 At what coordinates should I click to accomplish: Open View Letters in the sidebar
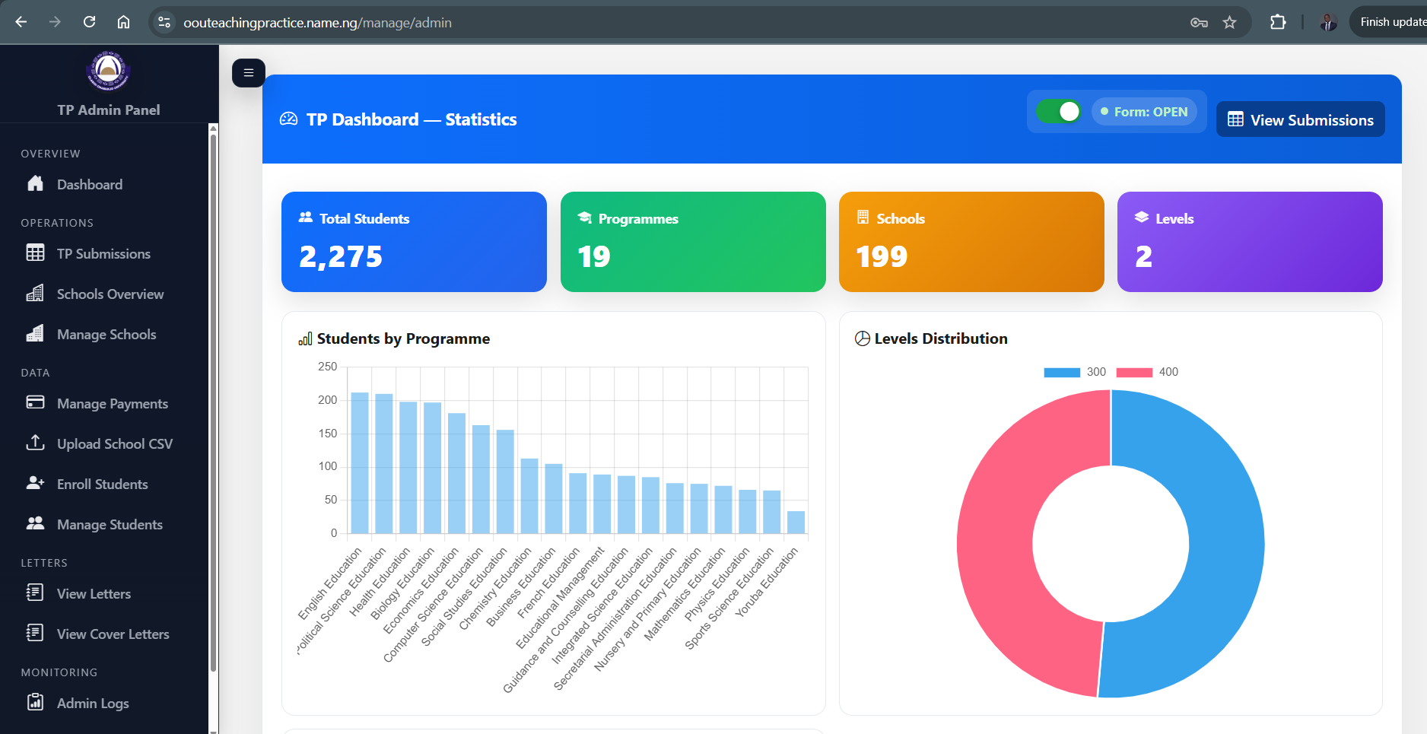pos(104,593)
